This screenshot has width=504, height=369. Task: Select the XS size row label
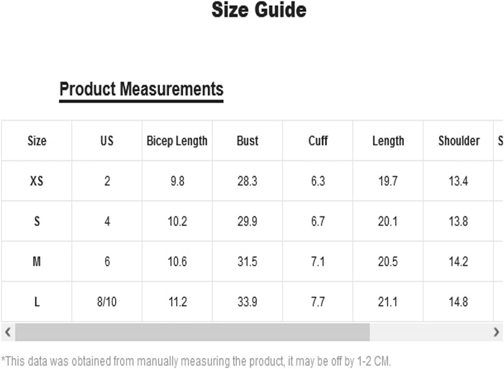(37, 181)
